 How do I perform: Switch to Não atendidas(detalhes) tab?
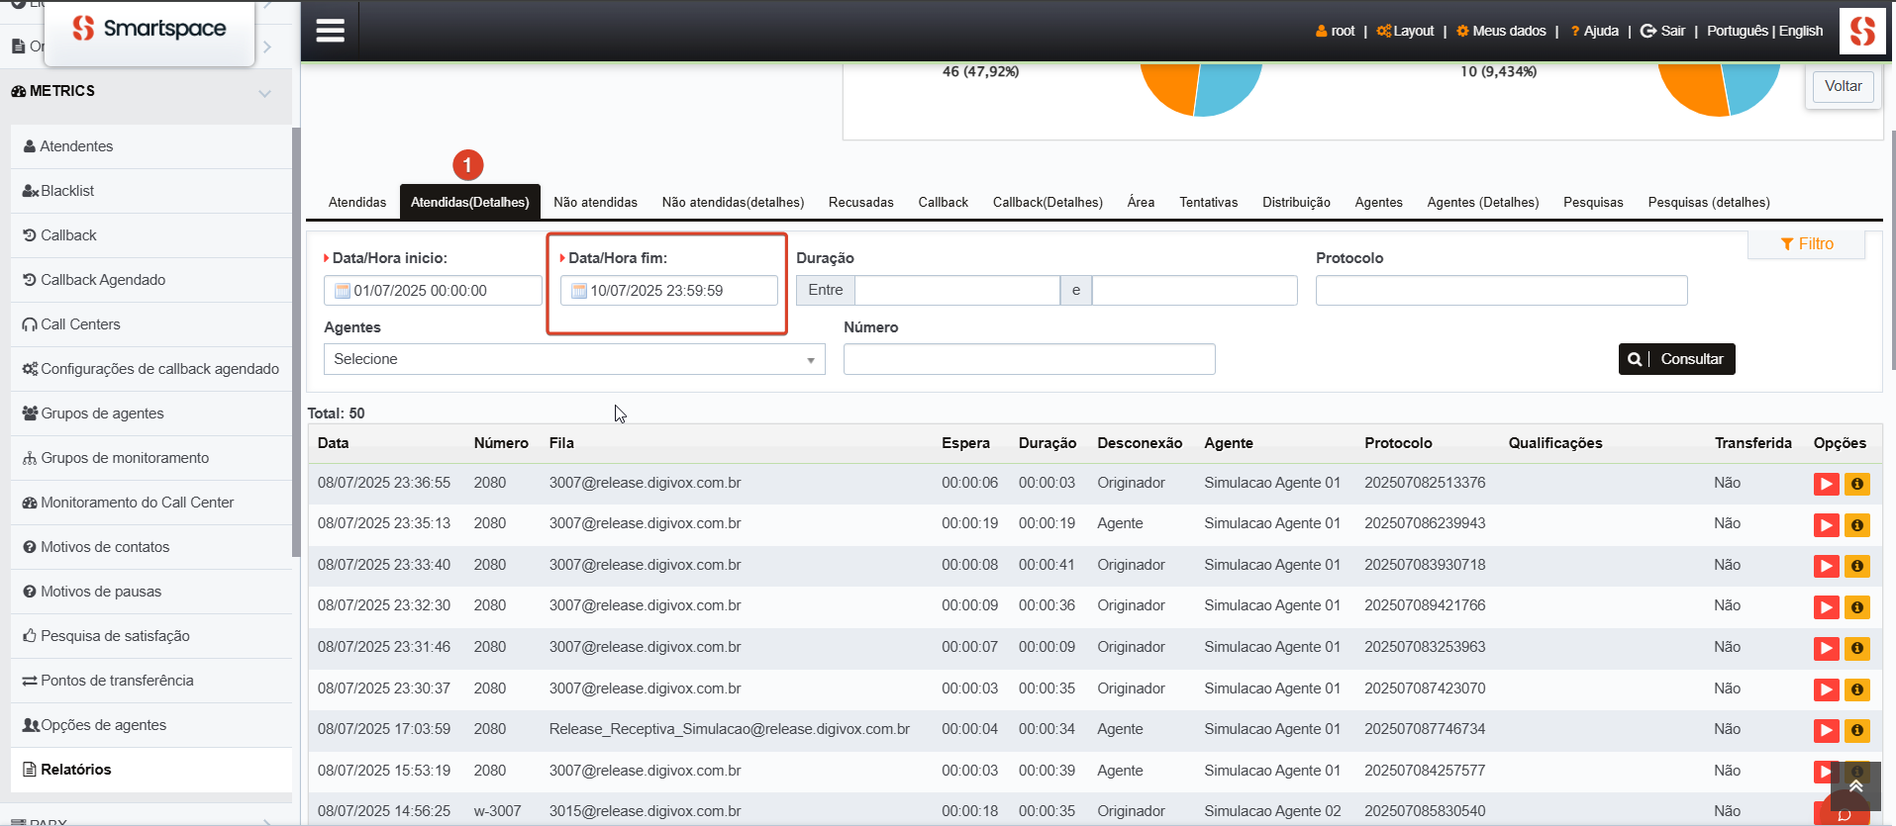pos(733,202)
